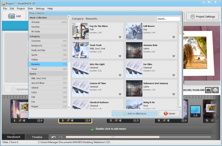Viewport: 222px width, 146px height.
Task: Favorite the Habanera Sad January track
Action: click(x=174, y=94)
